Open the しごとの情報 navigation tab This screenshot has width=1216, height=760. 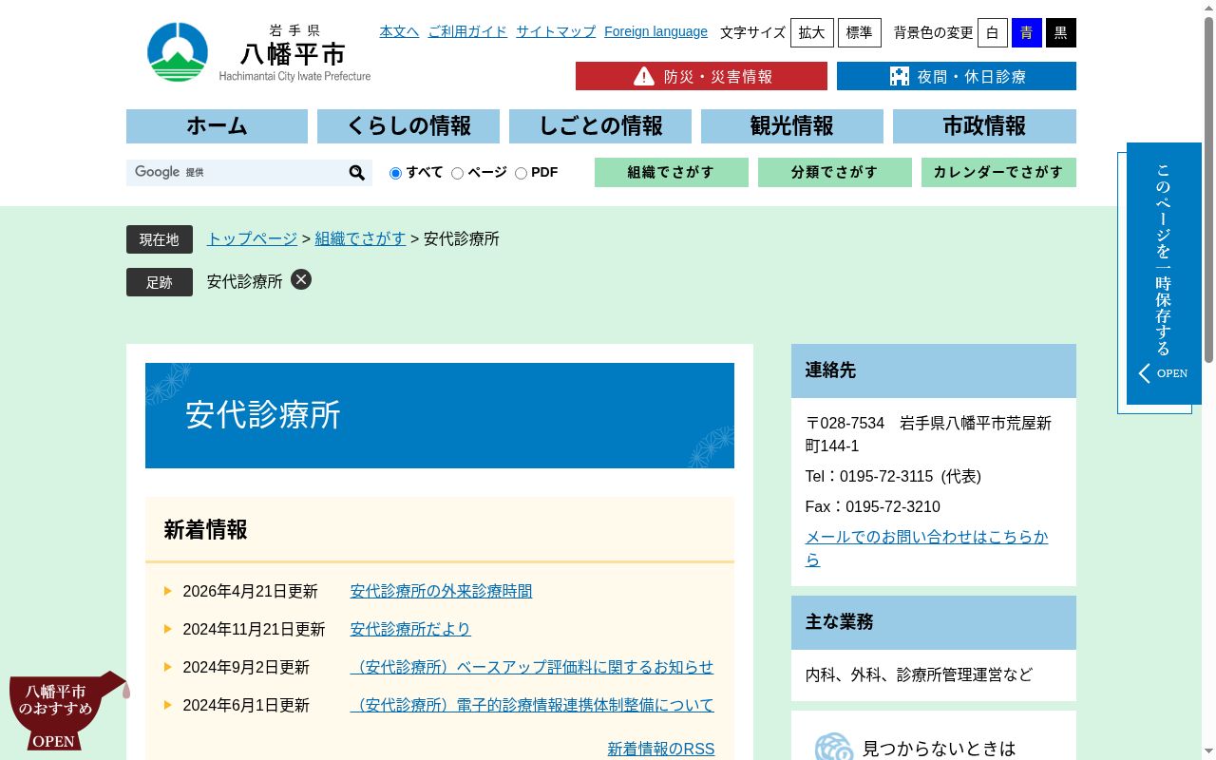point(600,126)
